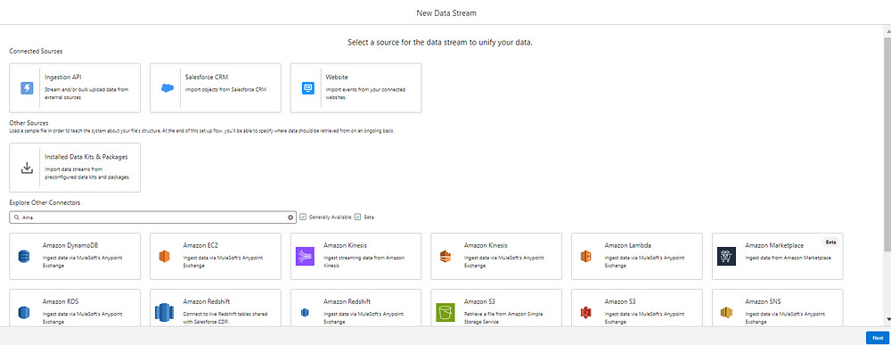This screenshot has height=345, width=891.
Task: Click the Explore Other Connectors search field
Action: tap(153, 218)
